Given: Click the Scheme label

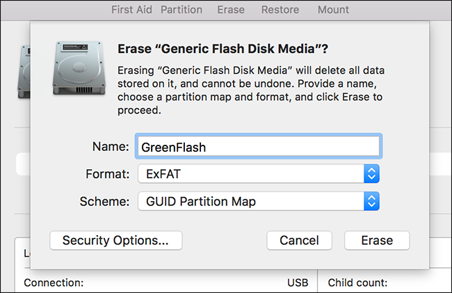Looking at the screenshot, I should coord(105,202).
